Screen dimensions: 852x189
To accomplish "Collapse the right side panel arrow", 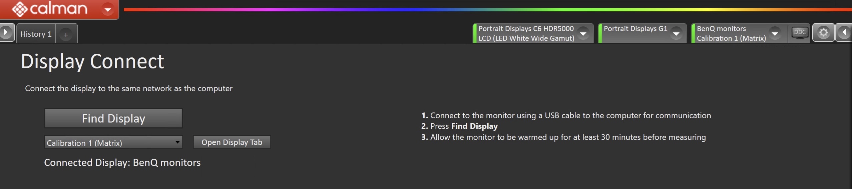I will (844, 33).
